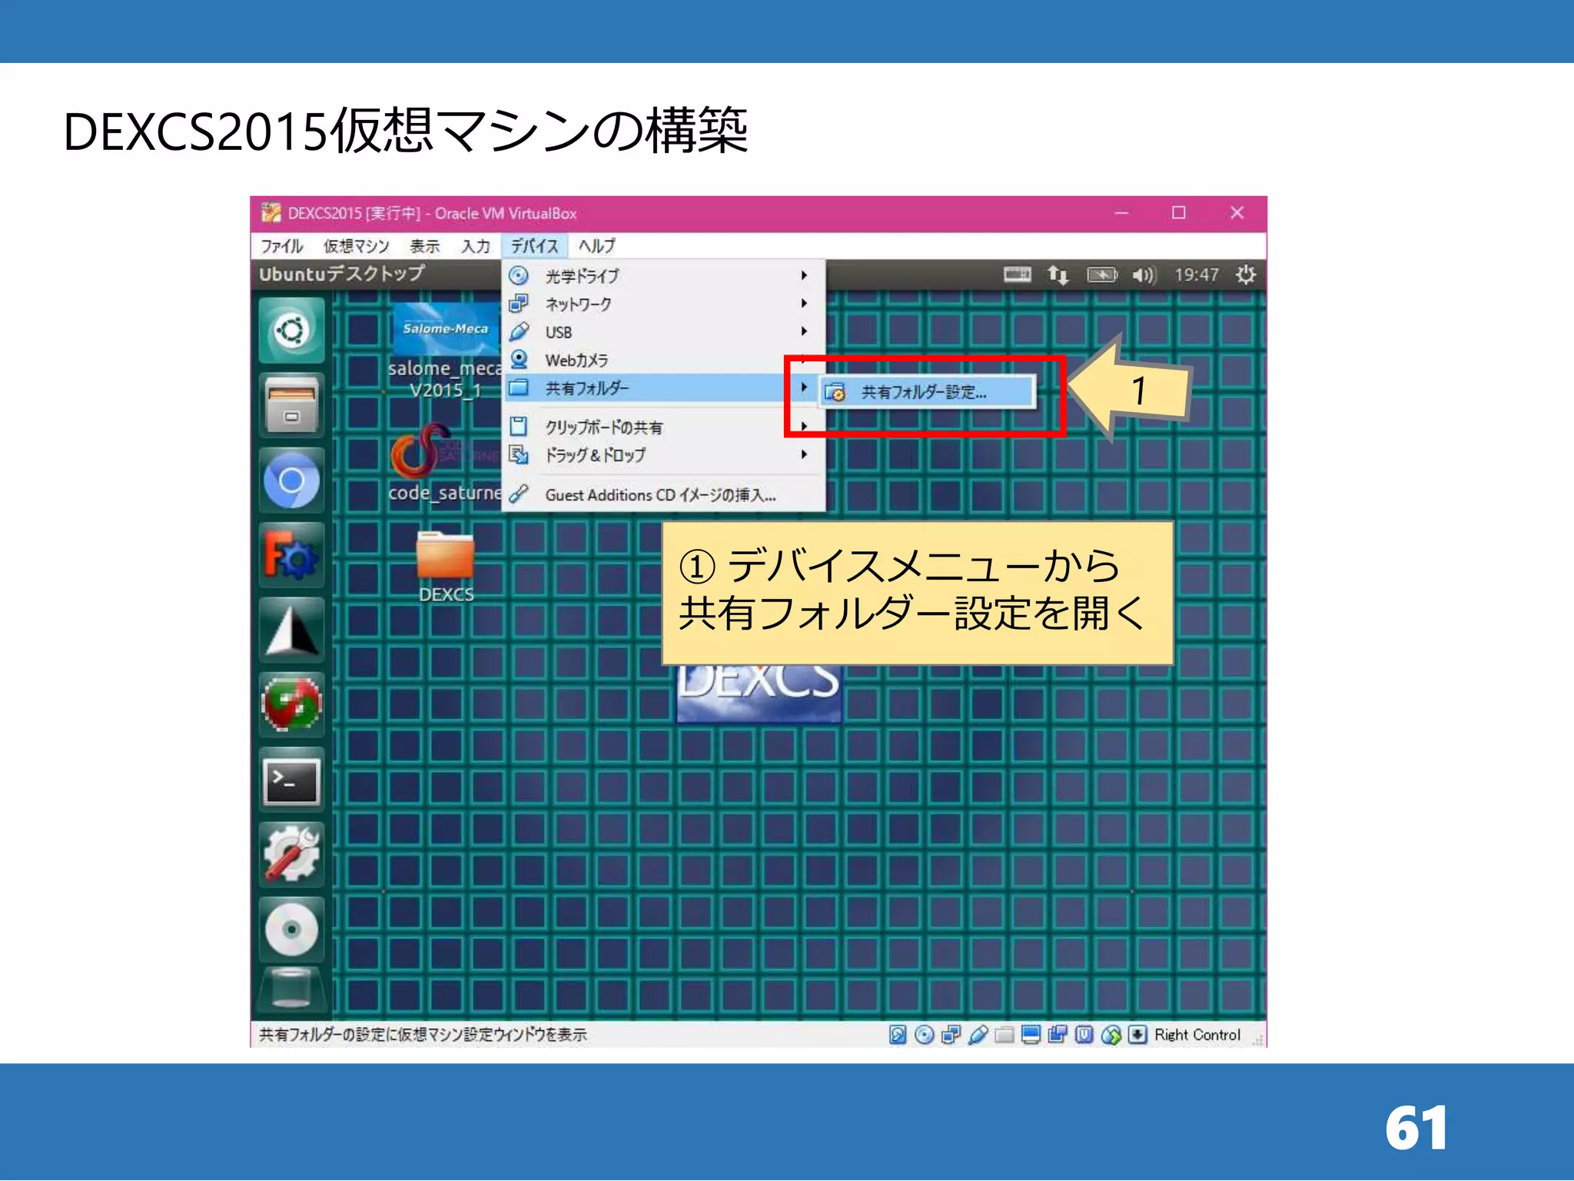
Task: Click the wrench icon beside Guest Additions
Action: pos(520,494)
